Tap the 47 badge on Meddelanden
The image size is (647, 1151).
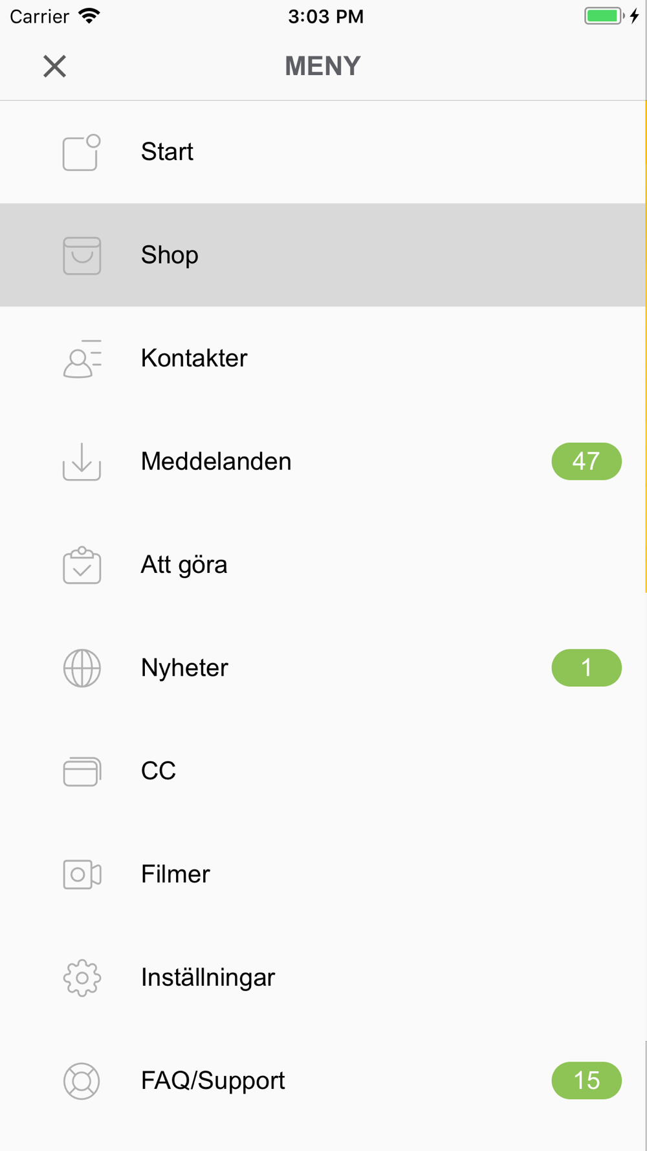point(586,462)
